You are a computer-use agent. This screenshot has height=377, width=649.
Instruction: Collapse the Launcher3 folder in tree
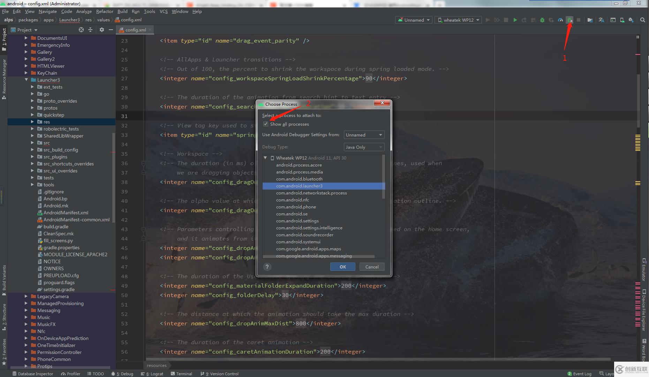27,80
